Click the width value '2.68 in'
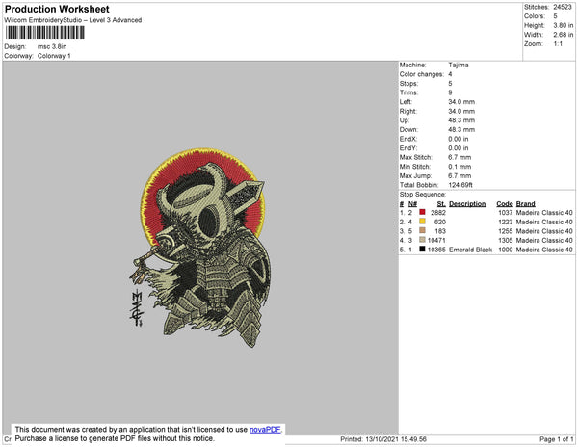This screenshot has width=578, height=447. click(564, 35)
